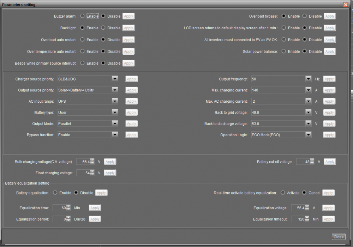This screenshot has width=353, height=247.
Task: Click the Battery cut-off voltage field
Action: tap(303, 162)
